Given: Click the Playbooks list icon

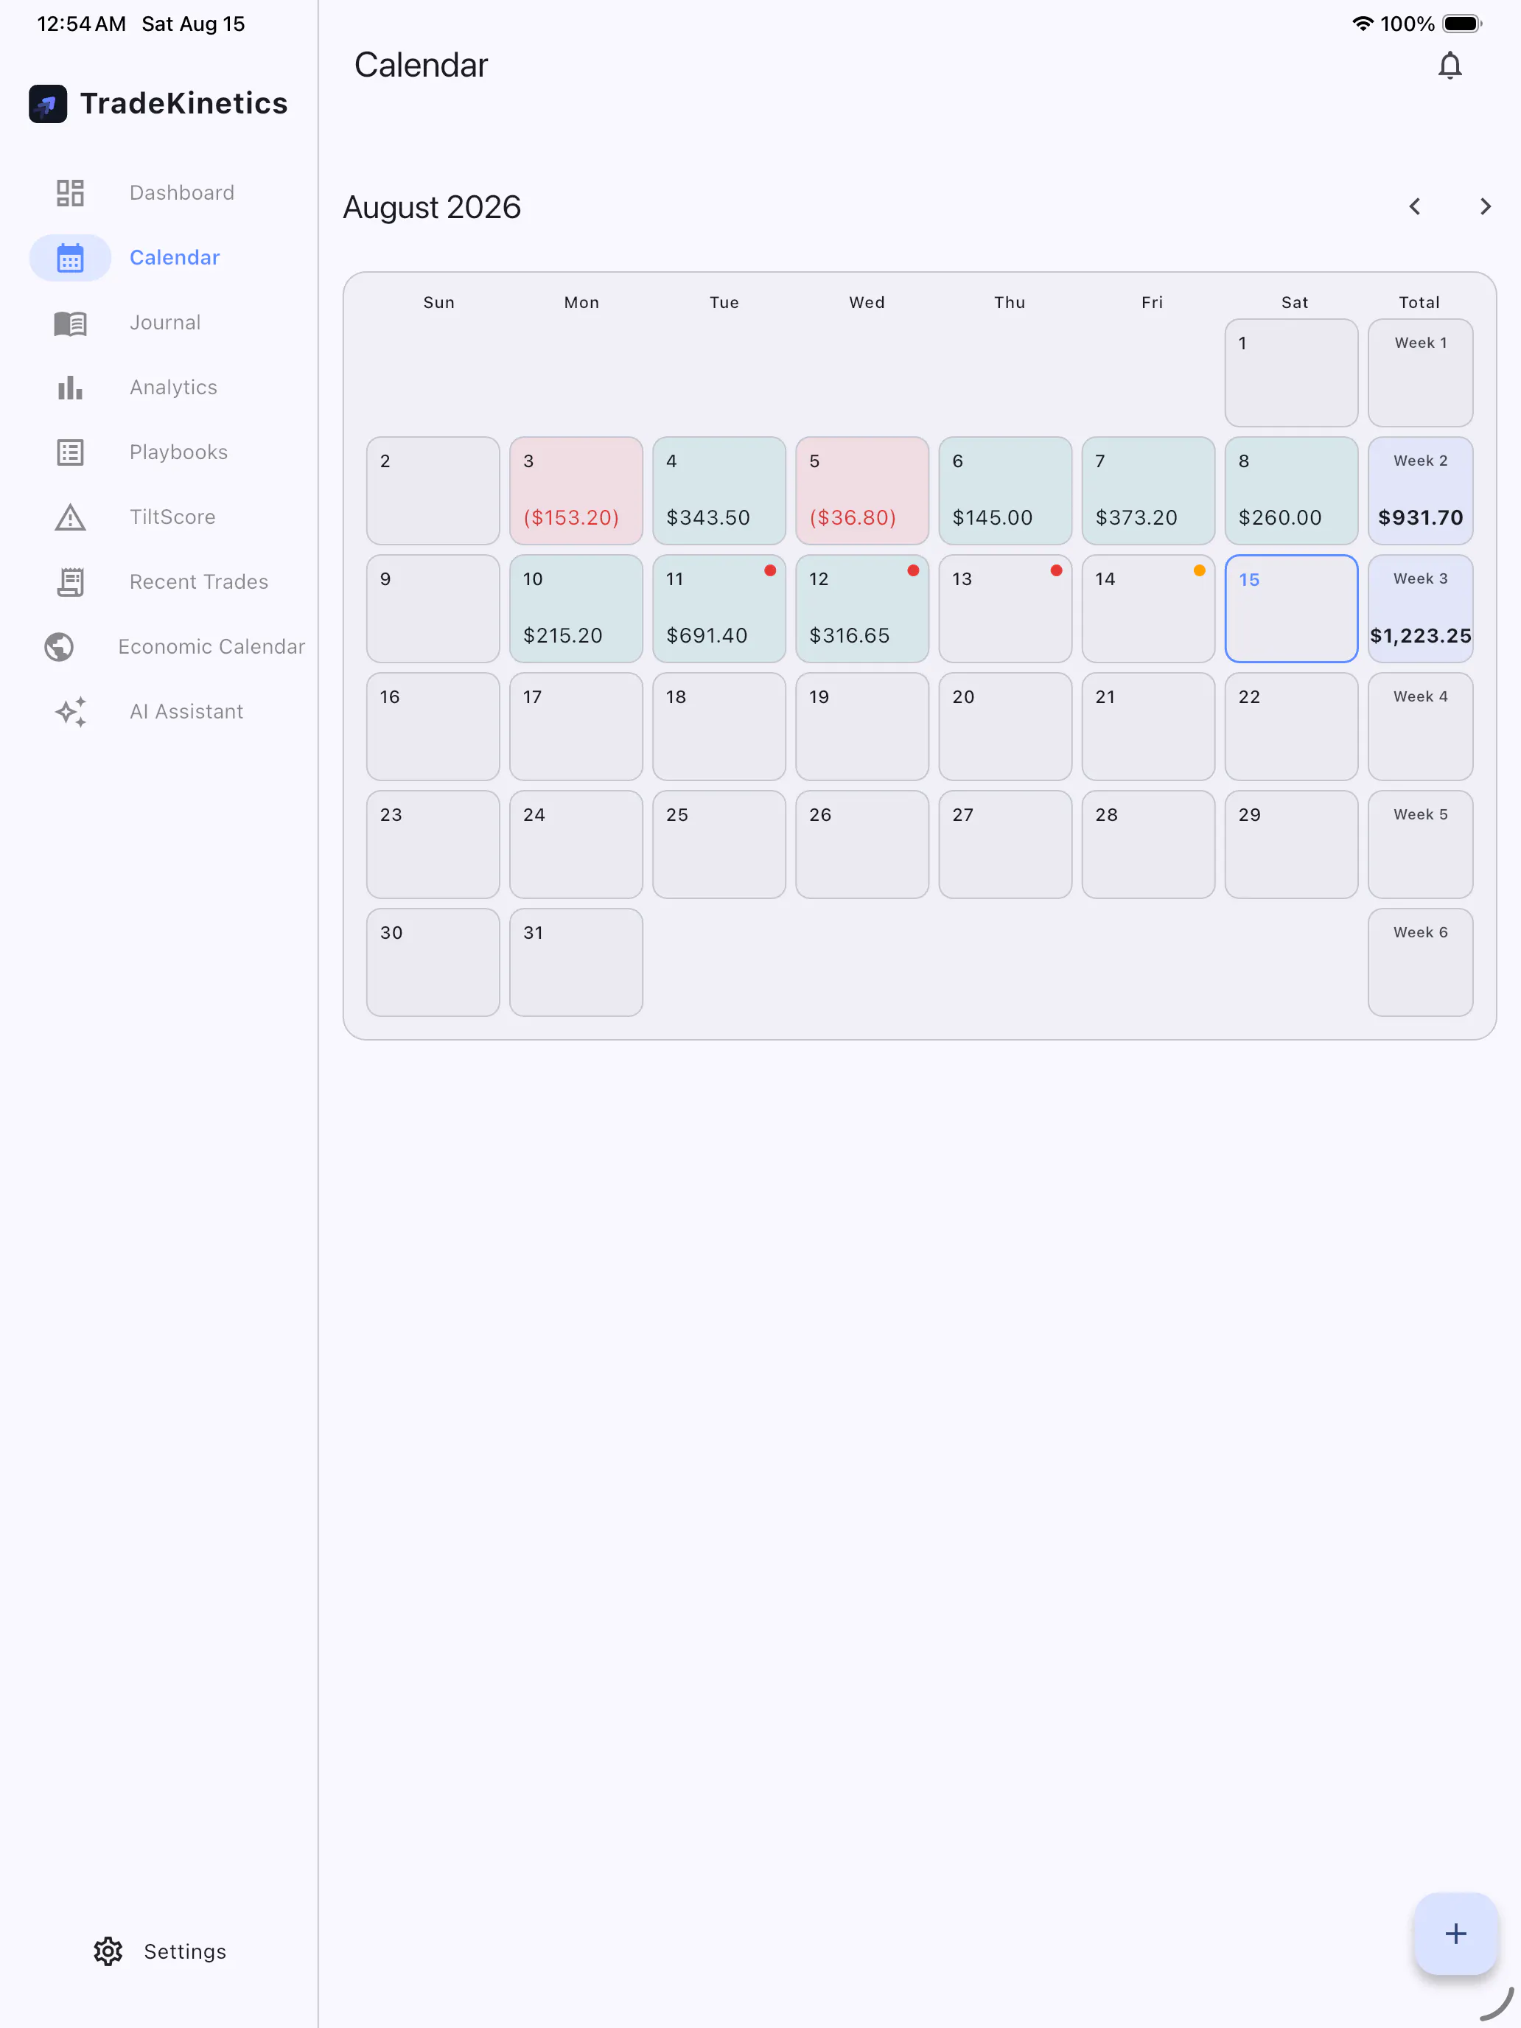Looking at the screenshot, I should (x=71, y=452).
